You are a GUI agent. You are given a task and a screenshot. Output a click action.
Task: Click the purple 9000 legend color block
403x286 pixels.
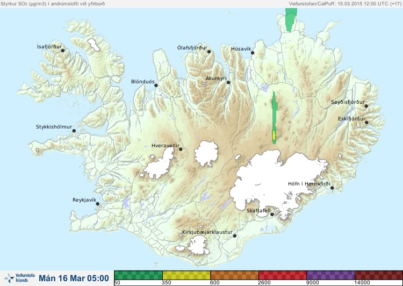[x=330, y=275]
